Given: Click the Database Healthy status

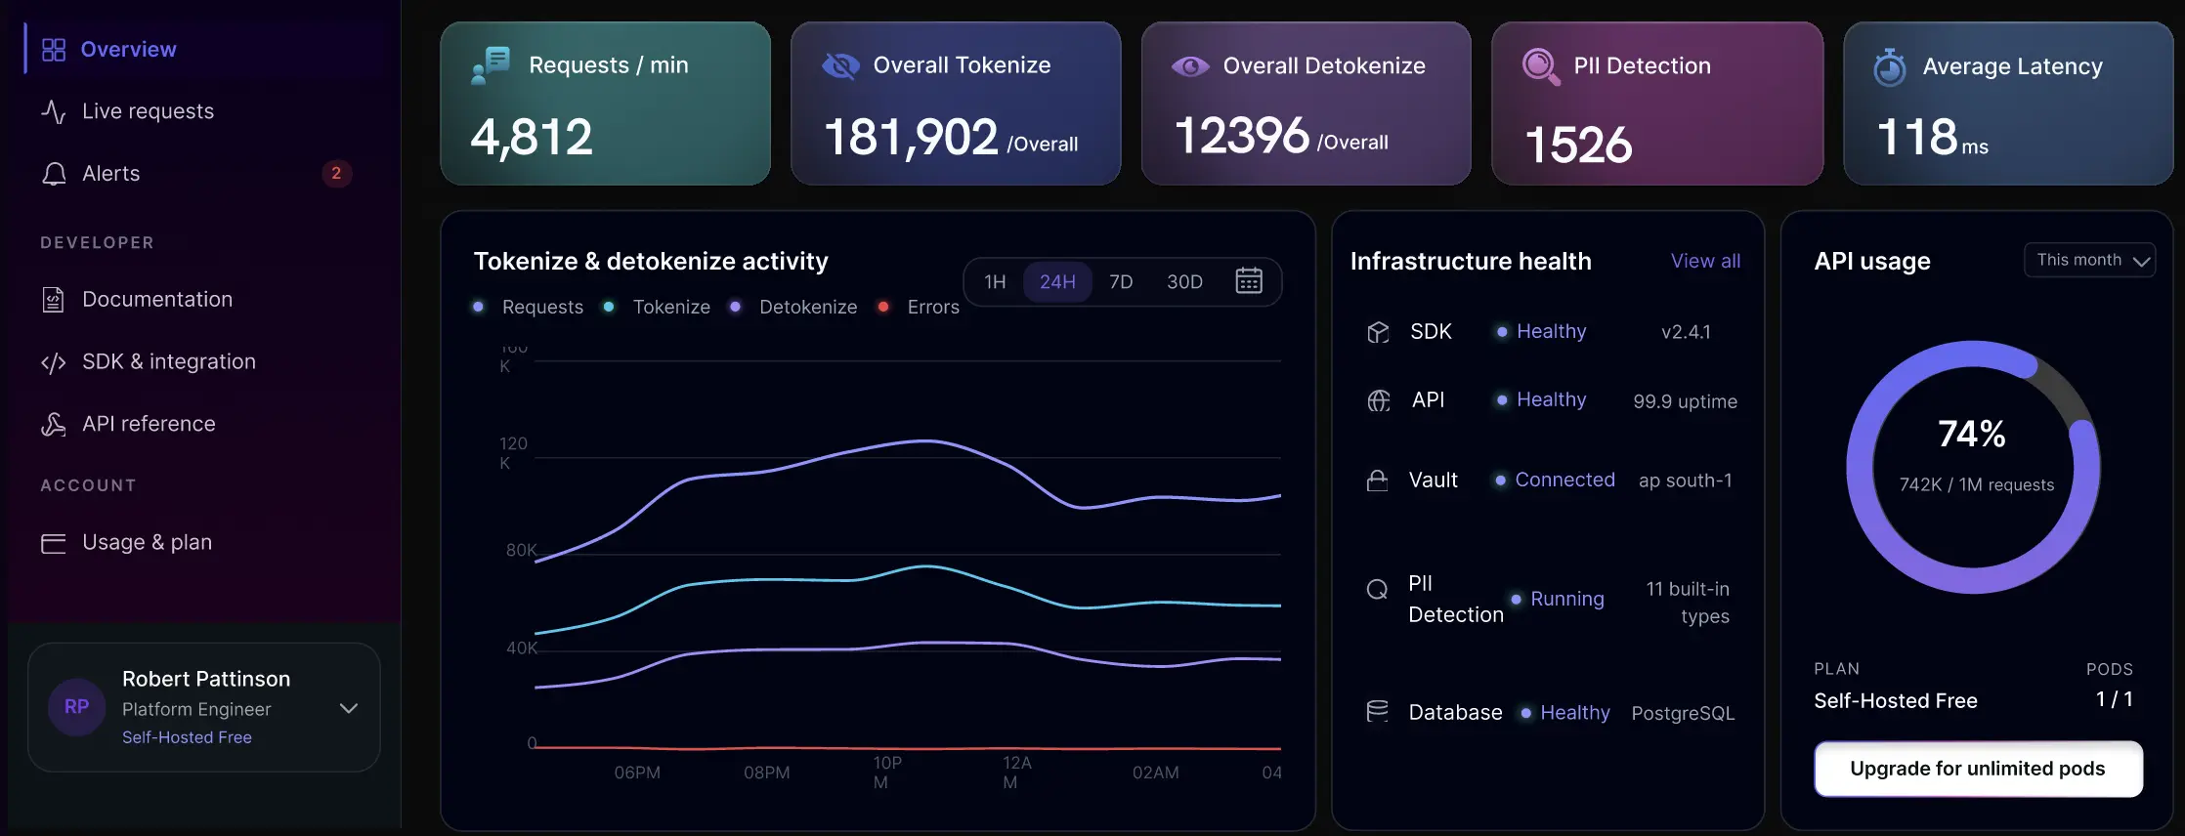Looking at the screenshot, I should (1564, 713).
